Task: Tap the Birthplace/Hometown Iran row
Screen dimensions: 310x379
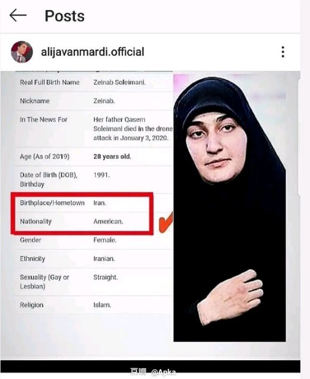Action: click(x=82, y=203)
